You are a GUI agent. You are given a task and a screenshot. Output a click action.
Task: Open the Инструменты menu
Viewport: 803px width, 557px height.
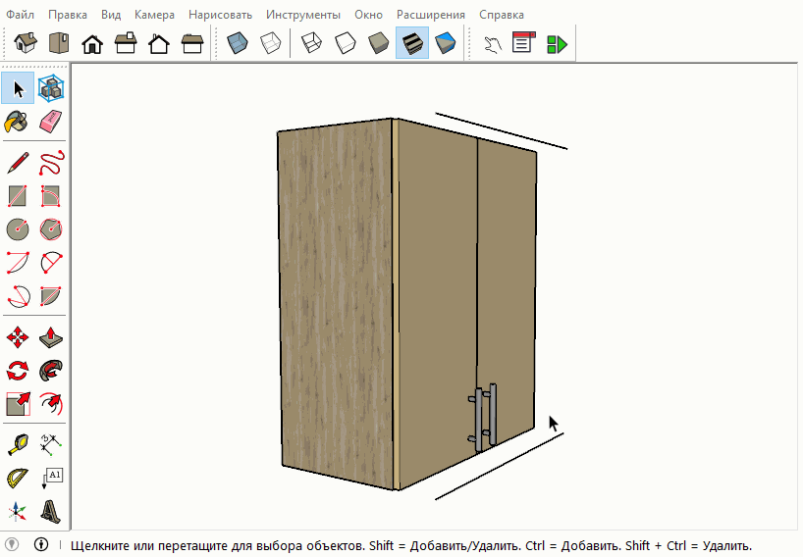click(x=303, y=15)
